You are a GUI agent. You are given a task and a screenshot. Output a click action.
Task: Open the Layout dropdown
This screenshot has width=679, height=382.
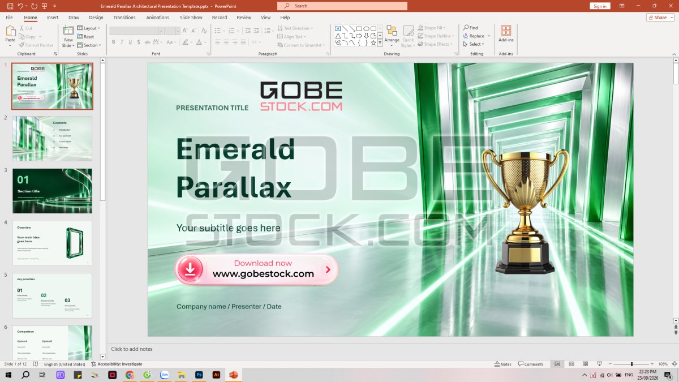pyautogui.click(x=89, y=28)
